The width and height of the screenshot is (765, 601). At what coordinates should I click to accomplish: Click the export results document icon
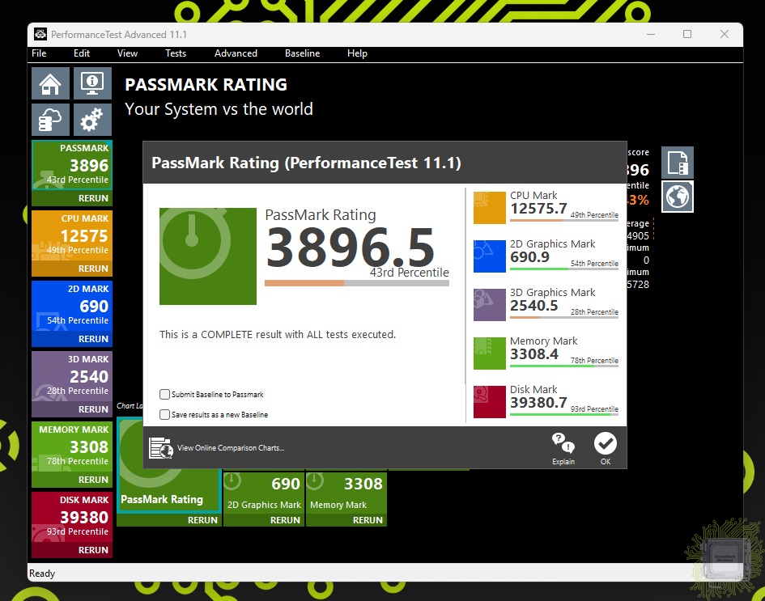click(x=678, y=163)
